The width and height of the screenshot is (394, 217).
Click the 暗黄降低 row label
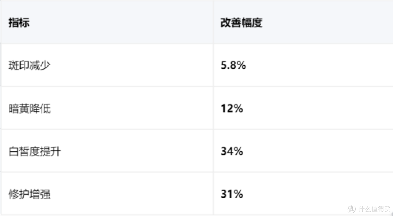click(x=30, y=108)
